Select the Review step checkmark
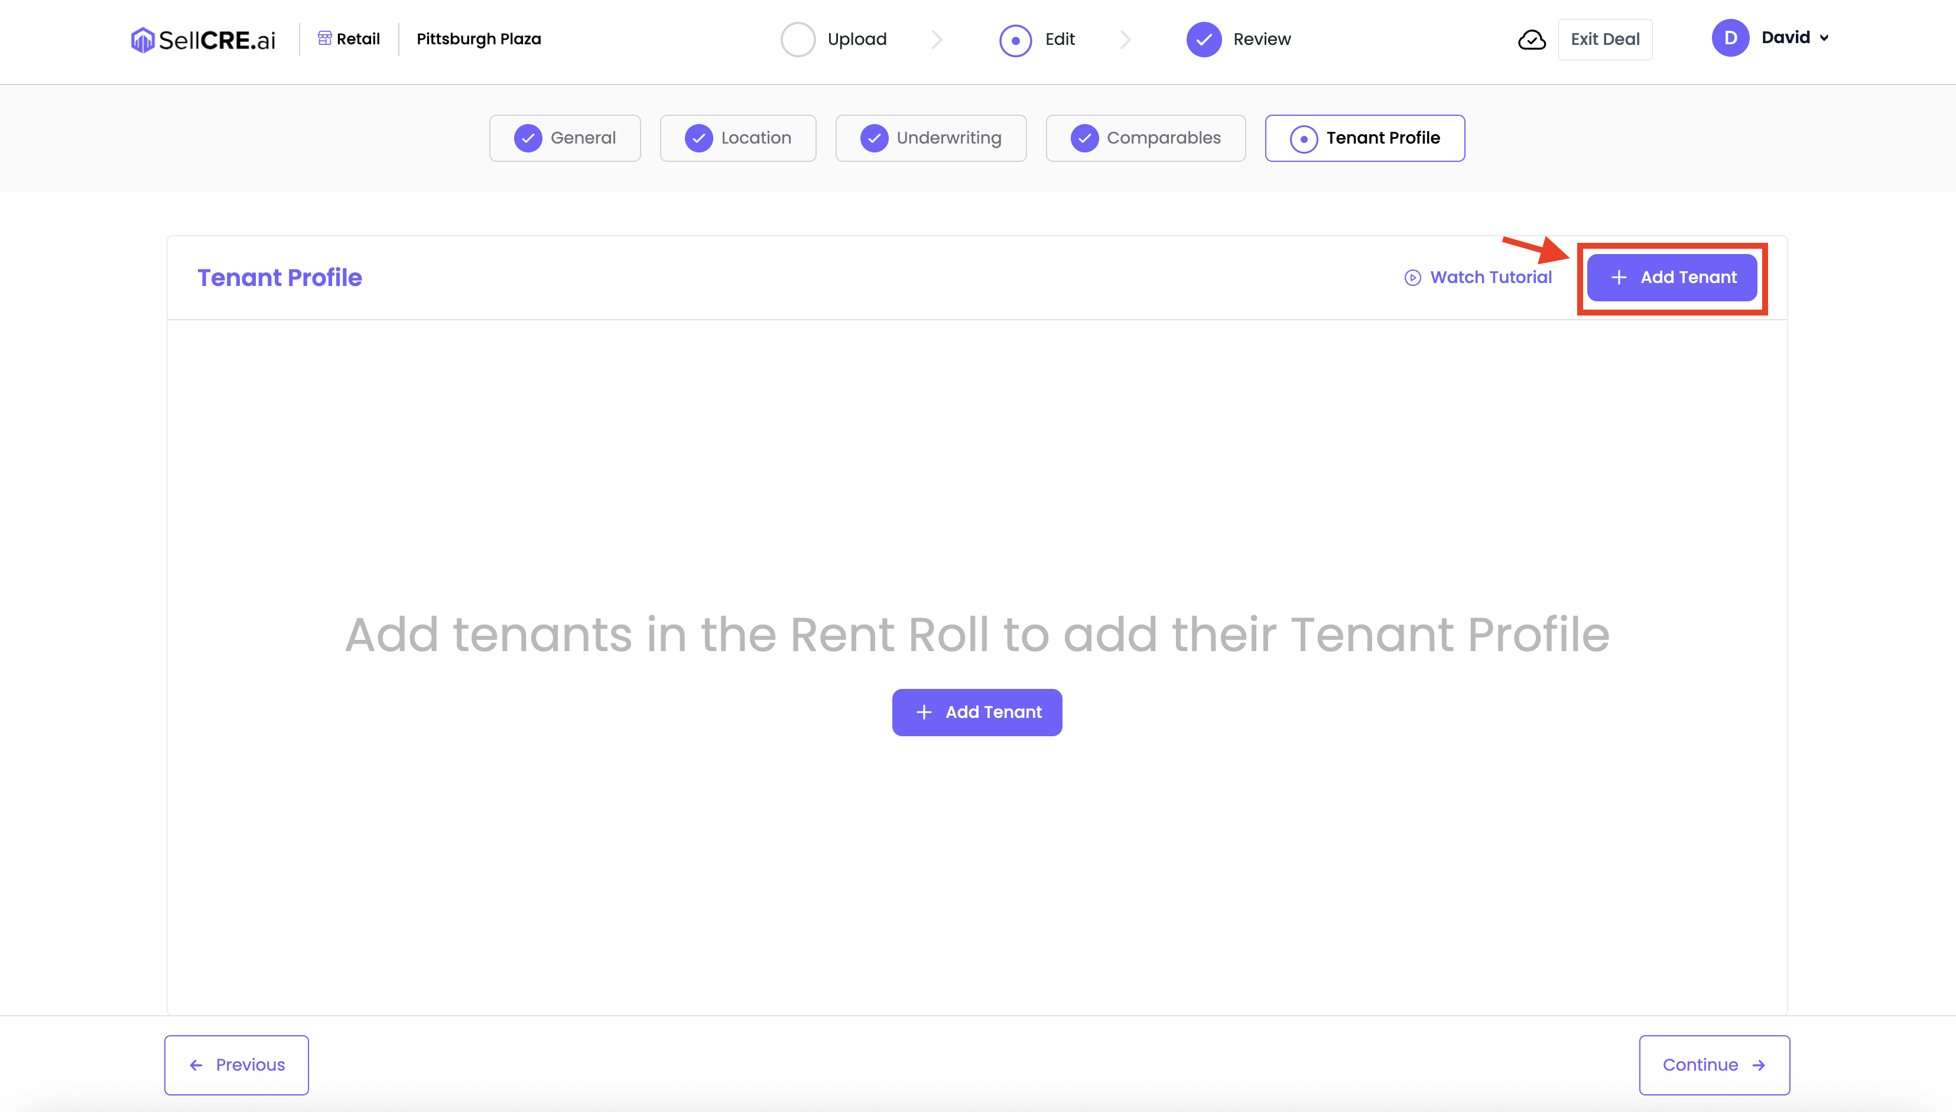This screenshot has height=1112, width=1956. click(1204, 40)
